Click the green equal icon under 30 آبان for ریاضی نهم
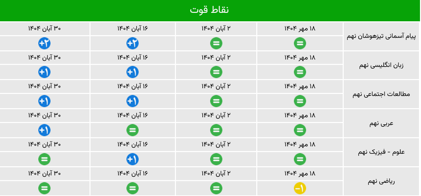Viewport: 421px width, 196px height. coord(44,188)
